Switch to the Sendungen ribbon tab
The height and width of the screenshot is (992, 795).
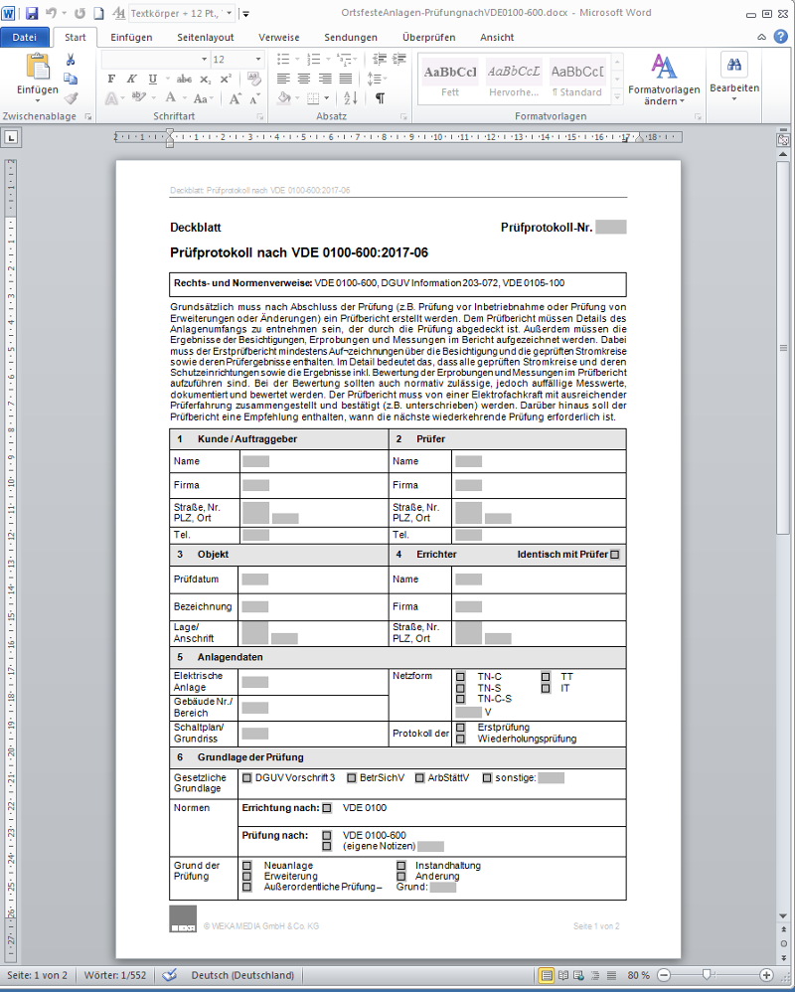coord(351,38)
